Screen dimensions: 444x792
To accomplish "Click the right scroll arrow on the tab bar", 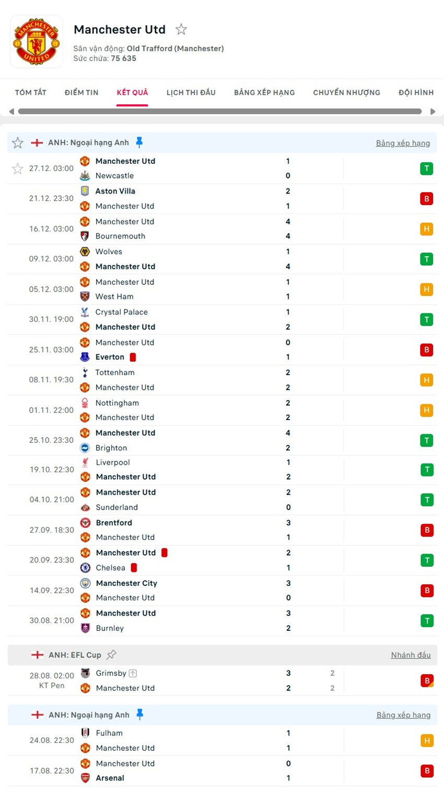I will coord(433,111).
